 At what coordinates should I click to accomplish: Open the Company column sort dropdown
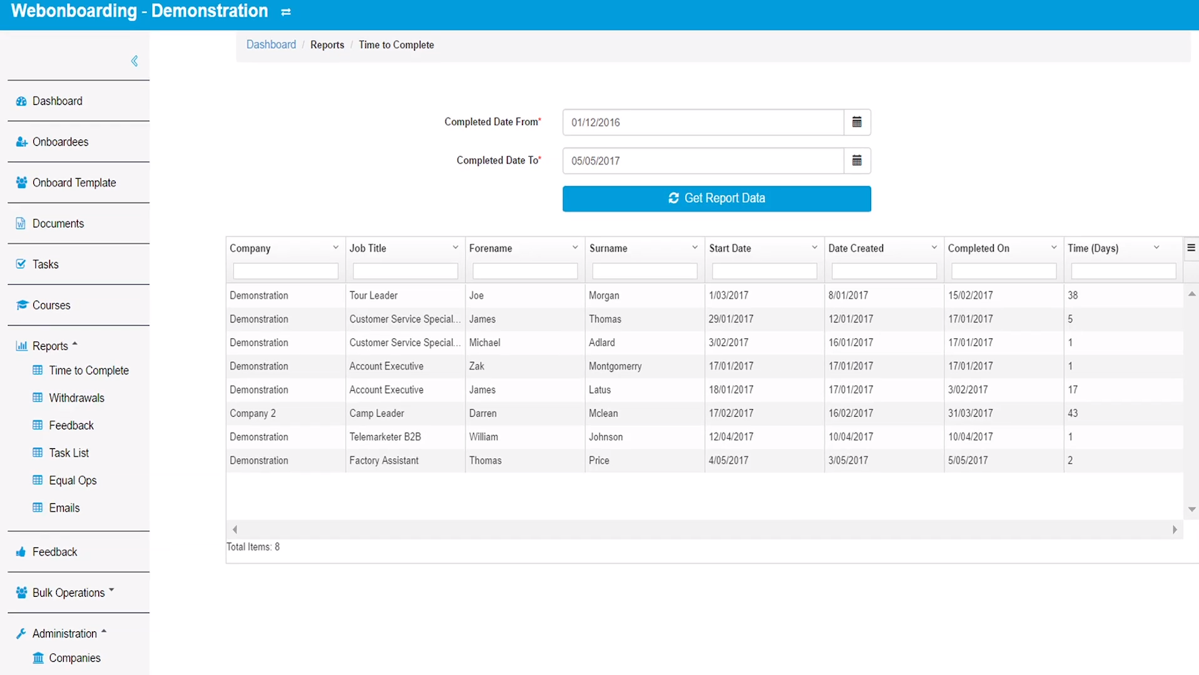(335, 247)
